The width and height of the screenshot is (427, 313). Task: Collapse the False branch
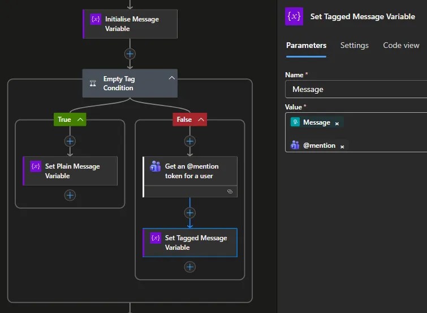[x=201, y=120]
